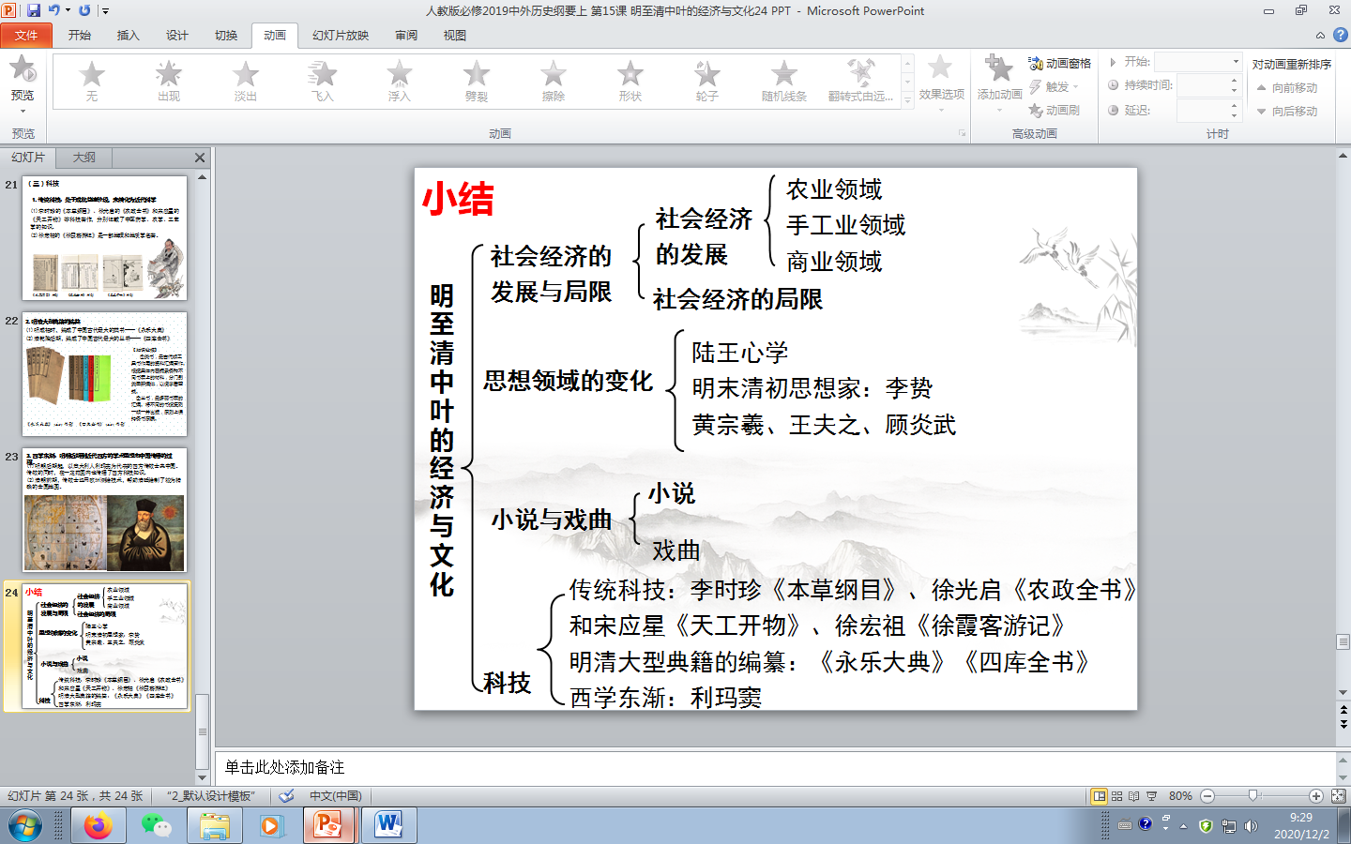This screenshot has width=1351, height=844.
Task: Apply the Wheel (轮子) animation effect
Action: (706, 80)
